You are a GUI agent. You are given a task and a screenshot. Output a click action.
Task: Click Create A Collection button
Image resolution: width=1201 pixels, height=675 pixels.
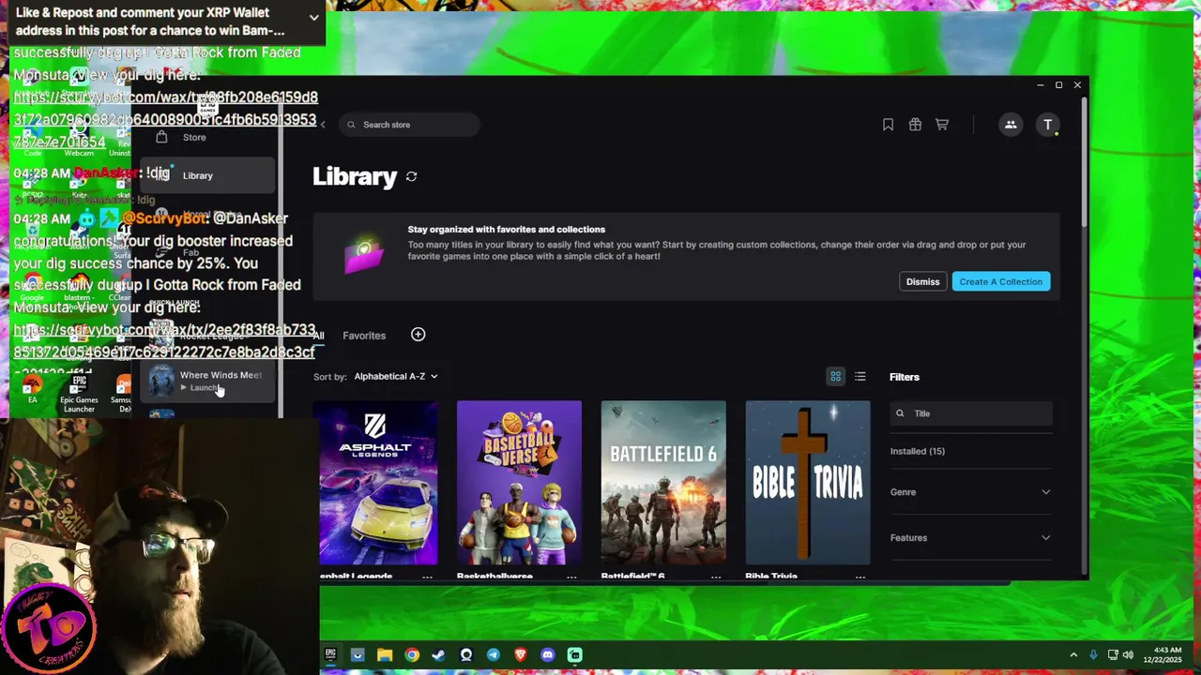pos(1000,281)
